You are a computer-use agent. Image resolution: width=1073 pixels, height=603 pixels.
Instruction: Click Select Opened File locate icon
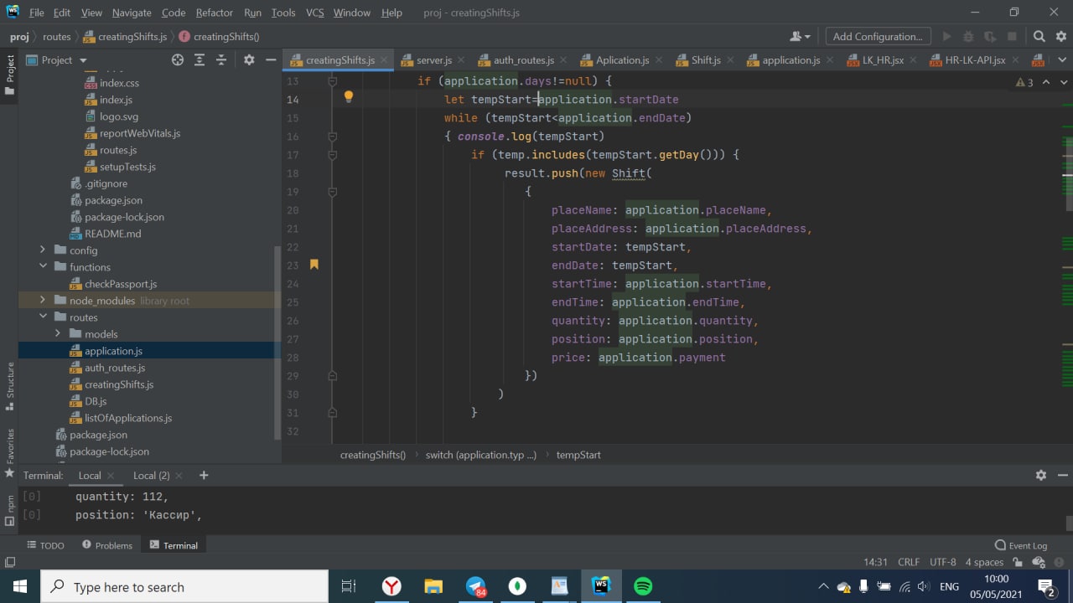pyautogui.click(x=178, y=60)
